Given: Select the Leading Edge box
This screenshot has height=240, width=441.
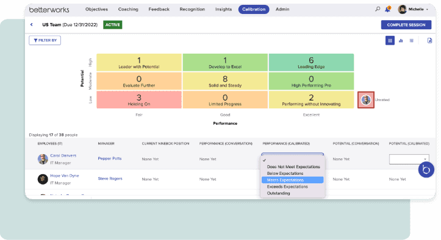Looking at the screenshot, I should click(x=311, y=62).
